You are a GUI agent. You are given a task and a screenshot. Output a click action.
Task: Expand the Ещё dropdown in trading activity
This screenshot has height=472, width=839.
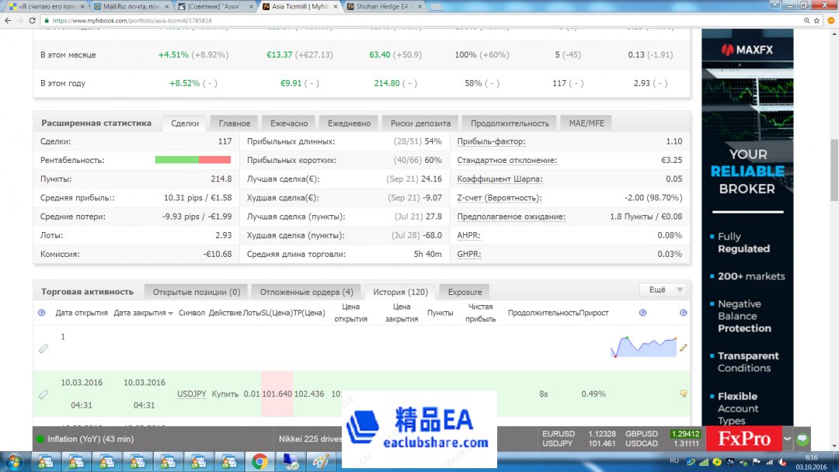click(663, 290)
